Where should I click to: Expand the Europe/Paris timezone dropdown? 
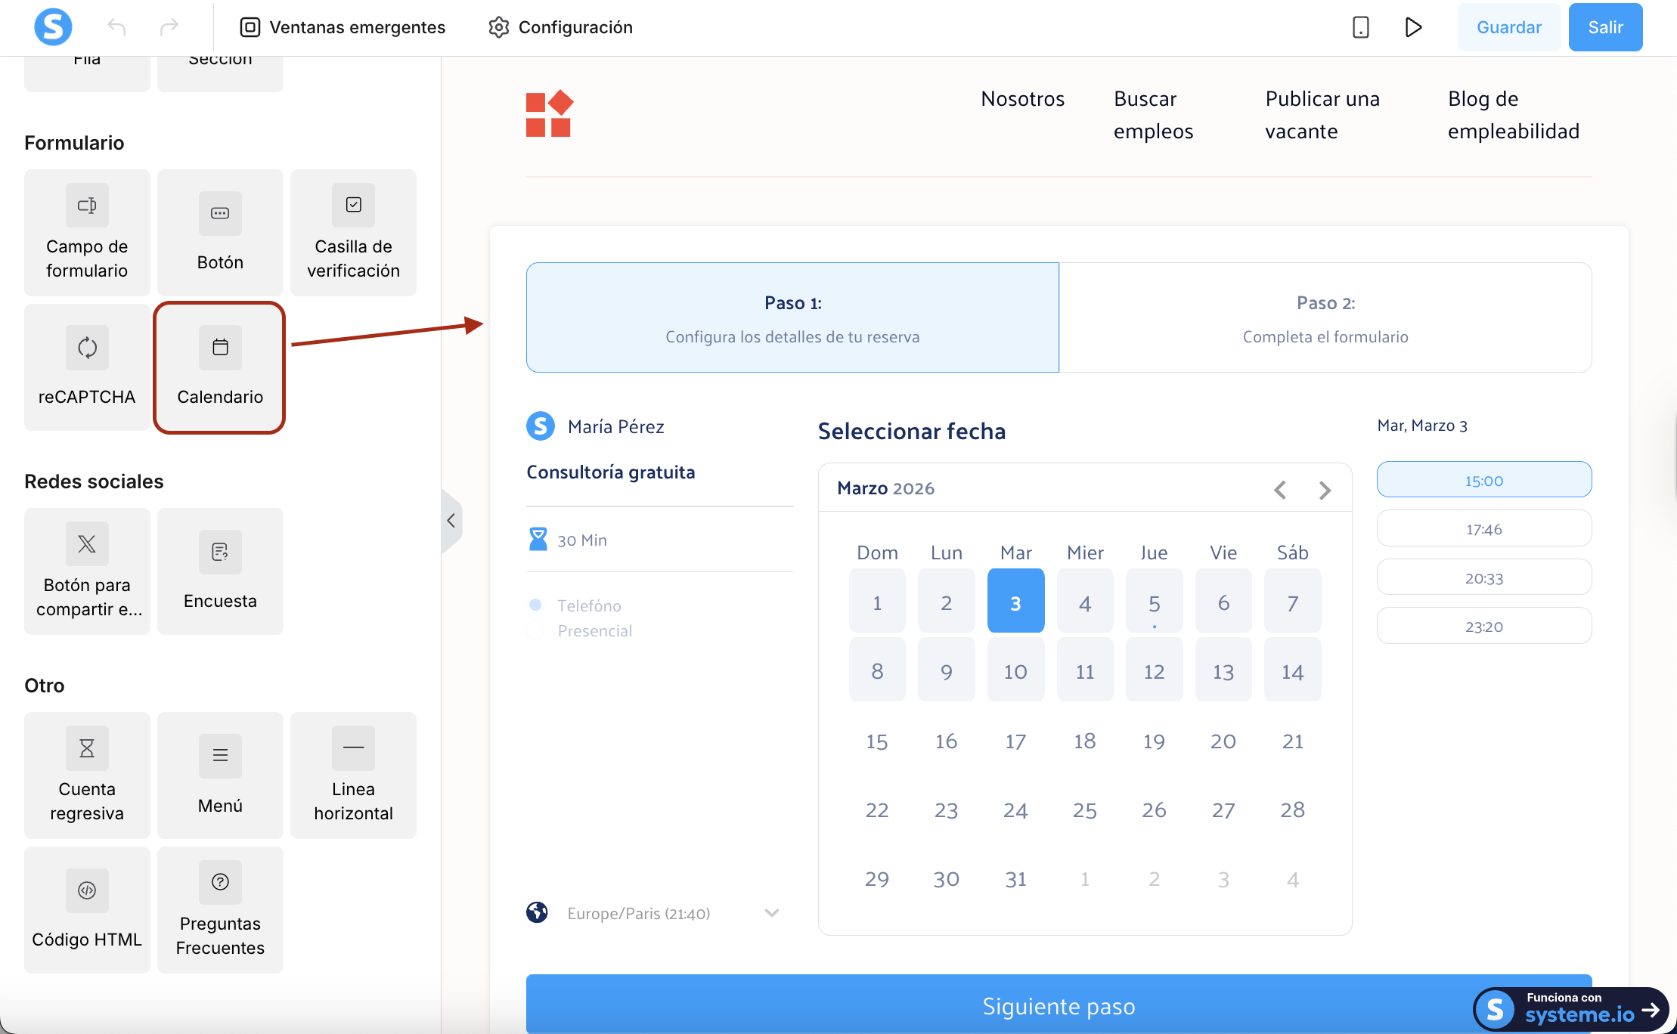click(x=771, y=913)
